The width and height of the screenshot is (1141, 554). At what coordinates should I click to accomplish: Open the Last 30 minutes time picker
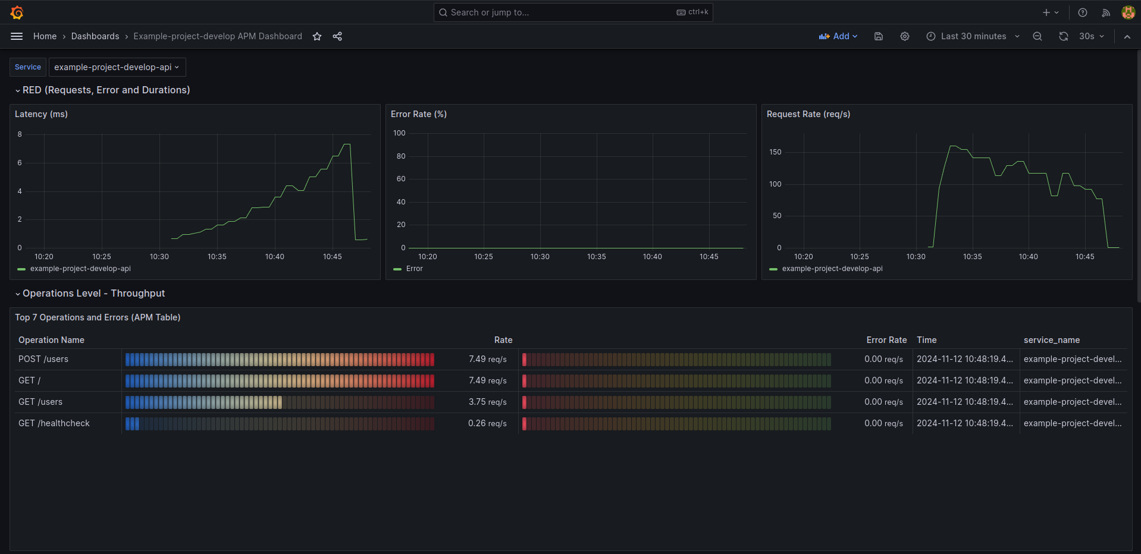(973, 36)
